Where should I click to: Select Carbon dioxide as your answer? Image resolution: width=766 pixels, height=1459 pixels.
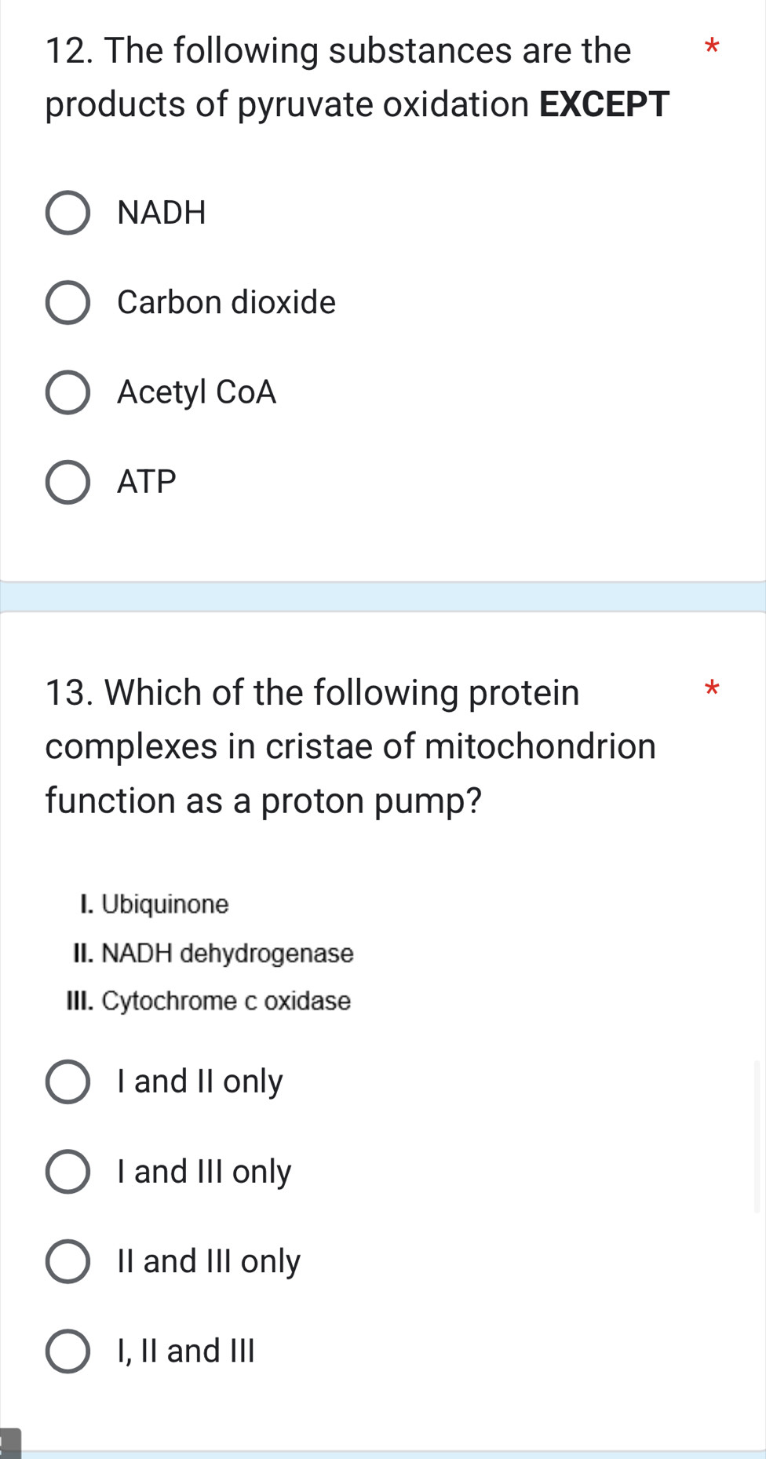68,302
